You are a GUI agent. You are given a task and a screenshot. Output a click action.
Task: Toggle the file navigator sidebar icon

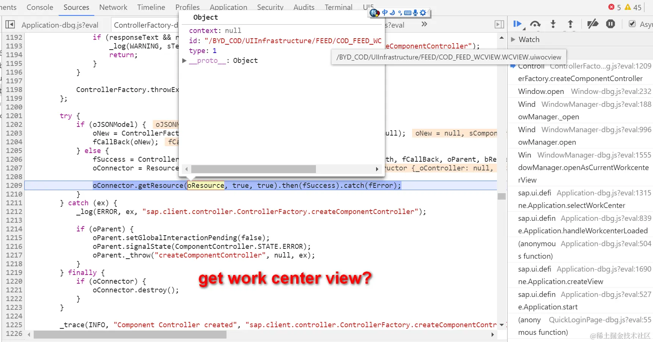click(x=10, y=25)
